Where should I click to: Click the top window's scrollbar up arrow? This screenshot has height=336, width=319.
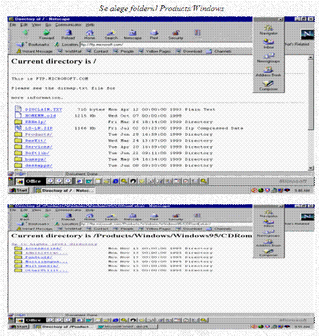(311, 58)
